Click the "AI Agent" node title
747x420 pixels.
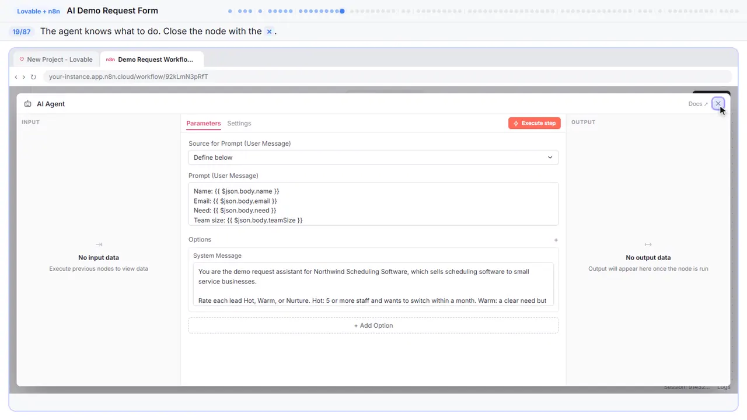[x=51, y=104]
